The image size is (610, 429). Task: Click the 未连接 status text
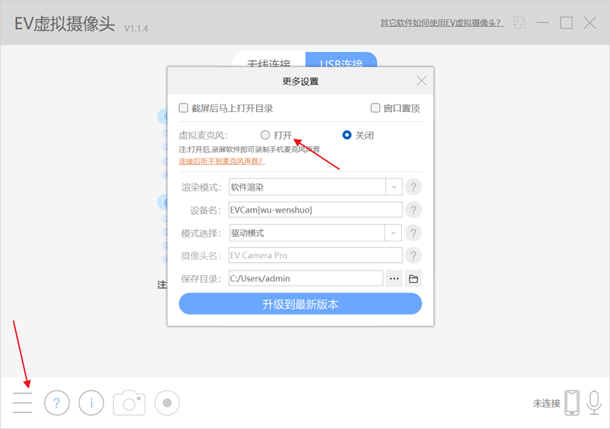tap(546, 403)
